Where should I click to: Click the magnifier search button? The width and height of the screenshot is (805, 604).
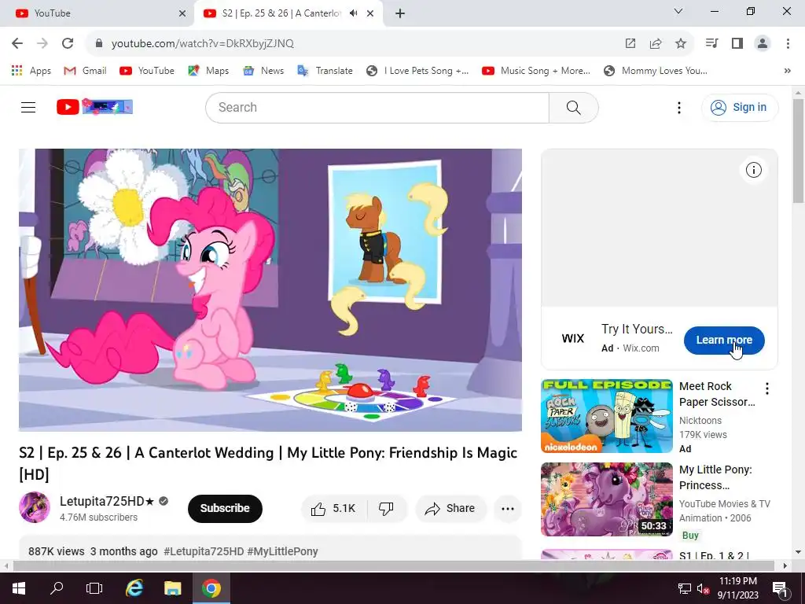click(573, 107)
